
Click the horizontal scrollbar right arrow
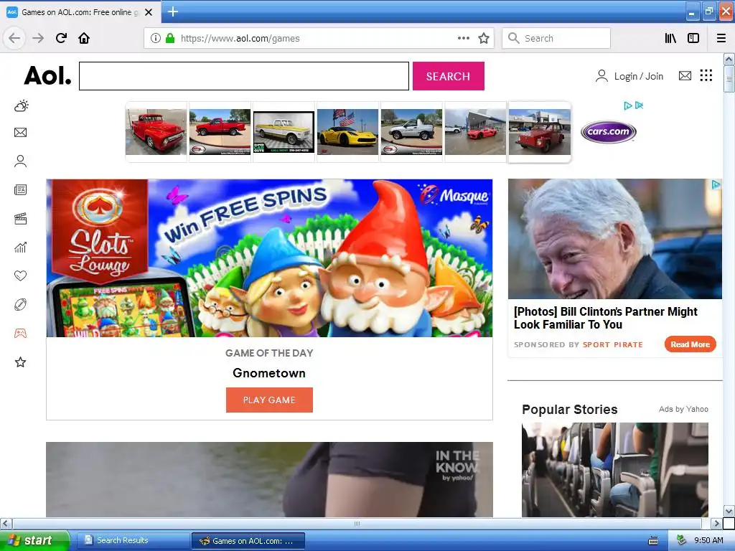716,523
